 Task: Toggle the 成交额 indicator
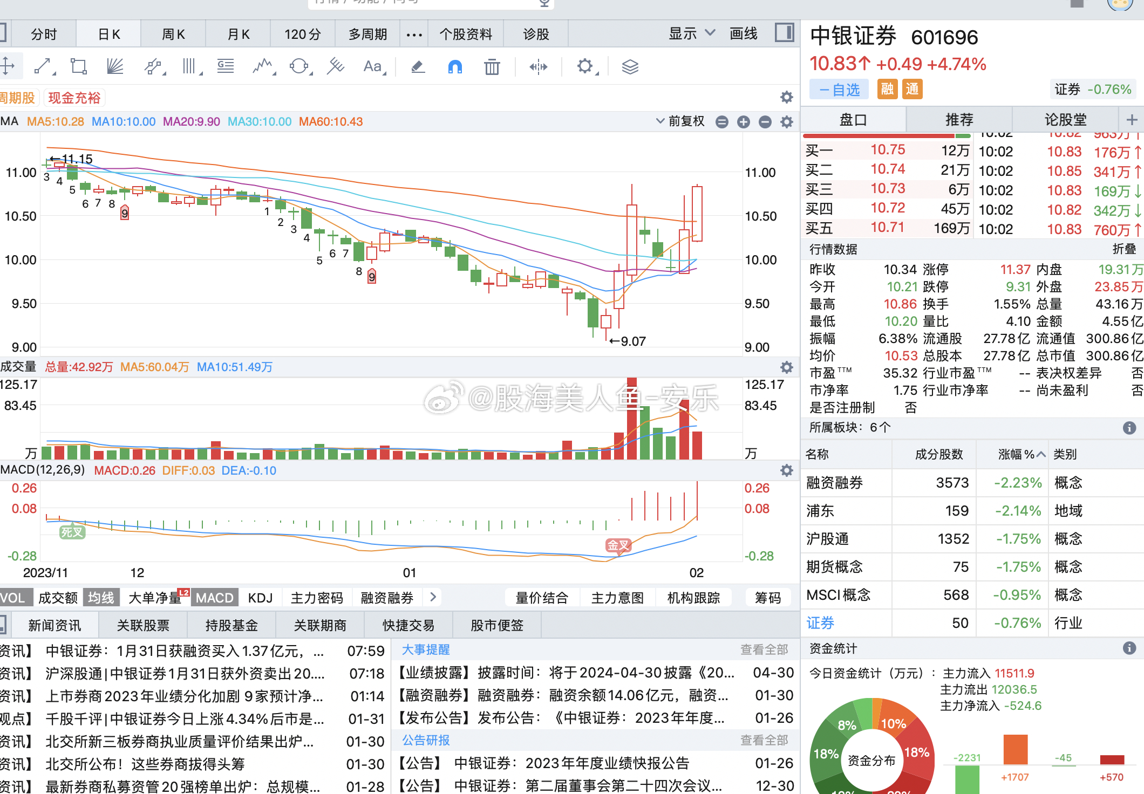[58, 598]
